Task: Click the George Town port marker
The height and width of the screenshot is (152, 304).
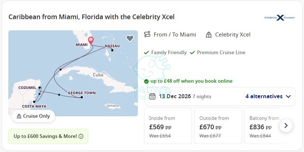Action: coord(82,97)
